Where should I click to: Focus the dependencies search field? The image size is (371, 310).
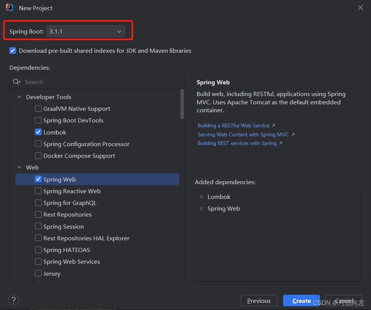click(102, 82)
